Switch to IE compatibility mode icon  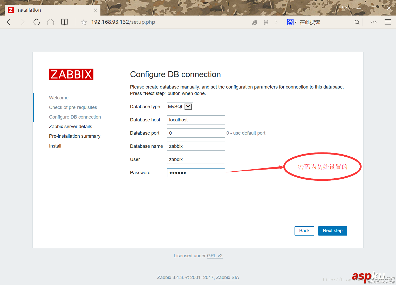click(x=254, y=22)
